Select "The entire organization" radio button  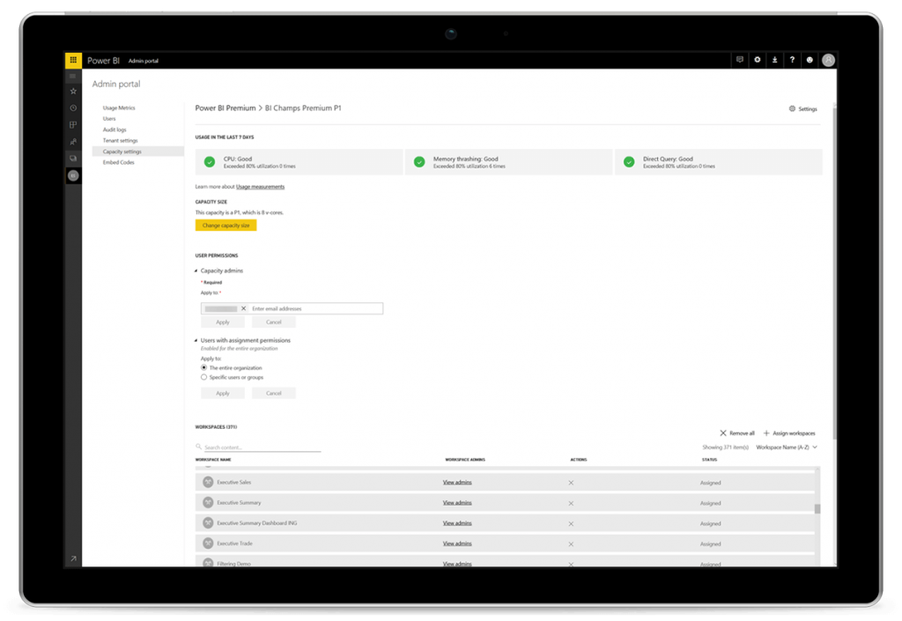click(x=204, y=367)
